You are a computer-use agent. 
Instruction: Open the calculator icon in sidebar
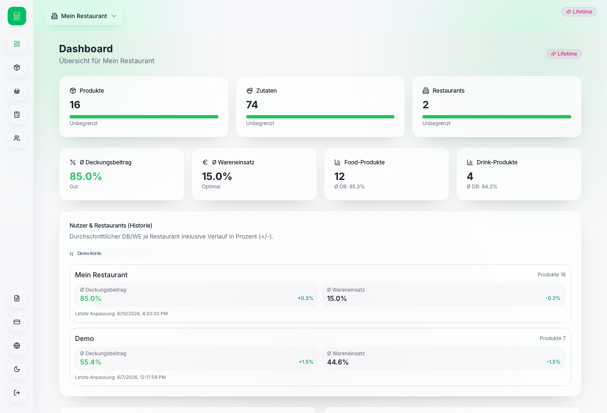pyautogui.click(x=17, y=115)
